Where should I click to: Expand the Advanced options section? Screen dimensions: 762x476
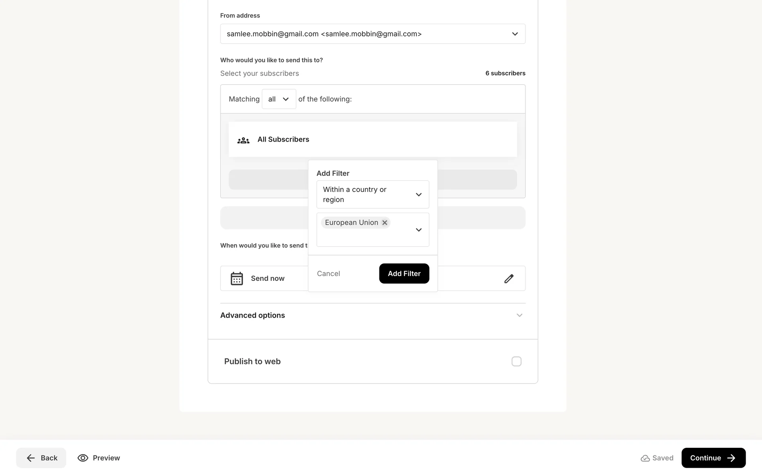click(519, 315)
